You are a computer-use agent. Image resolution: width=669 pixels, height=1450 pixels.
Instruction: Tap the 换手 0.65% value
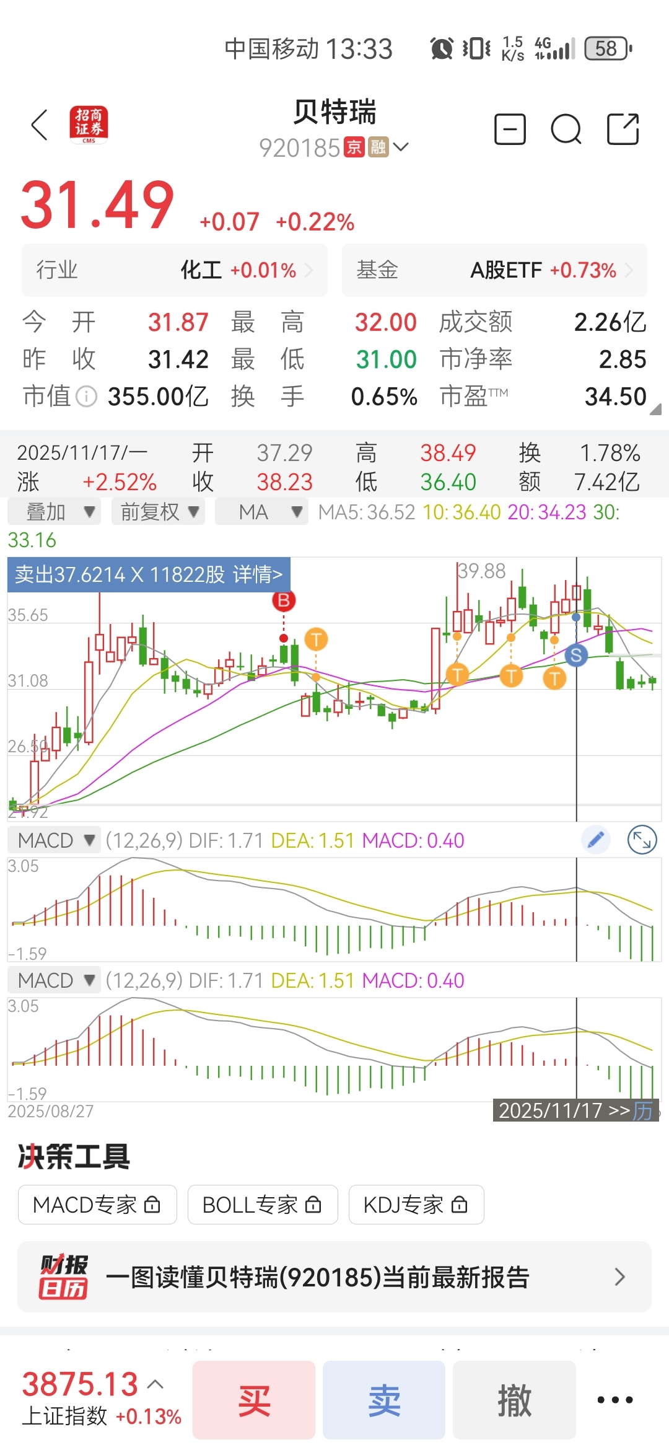tap(384, 397)
